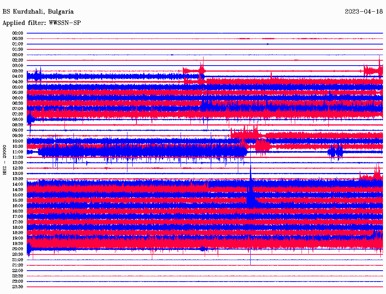Viewport: 386px width, 294px height.
Task: Click the 04:30 time label
Action: click(x=18, y=82)
